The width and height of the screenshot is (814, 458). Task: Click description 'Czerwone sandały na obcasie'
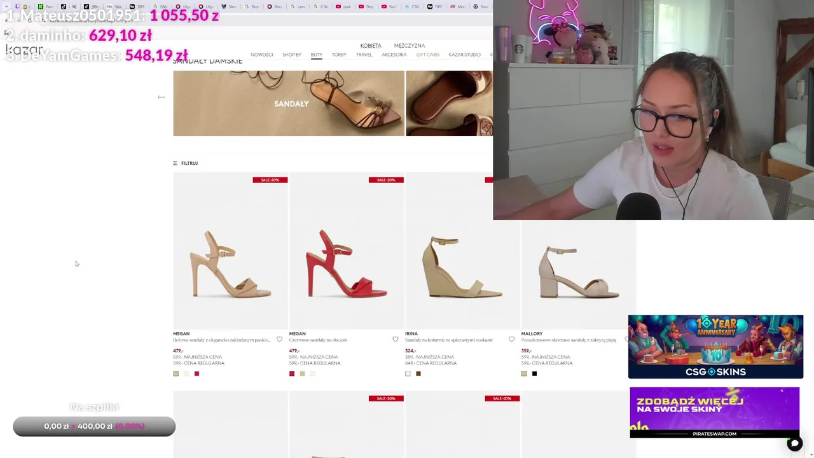(318, 340)
